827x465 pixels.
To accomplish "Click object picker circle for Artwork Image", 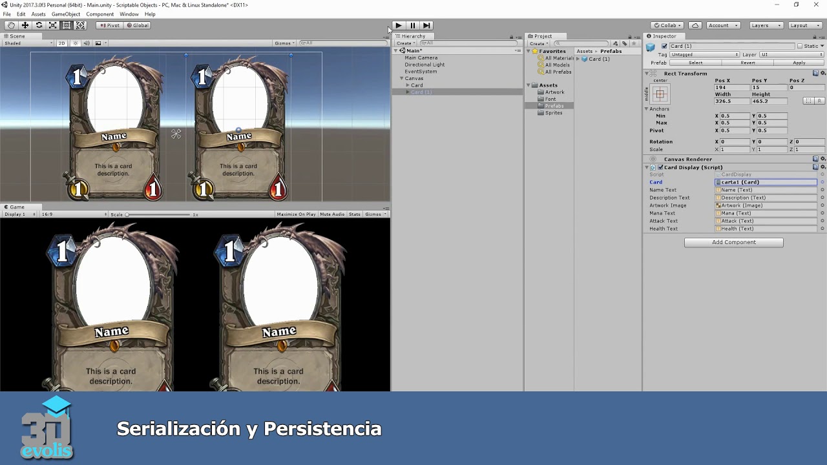I will tap(822, 205).
